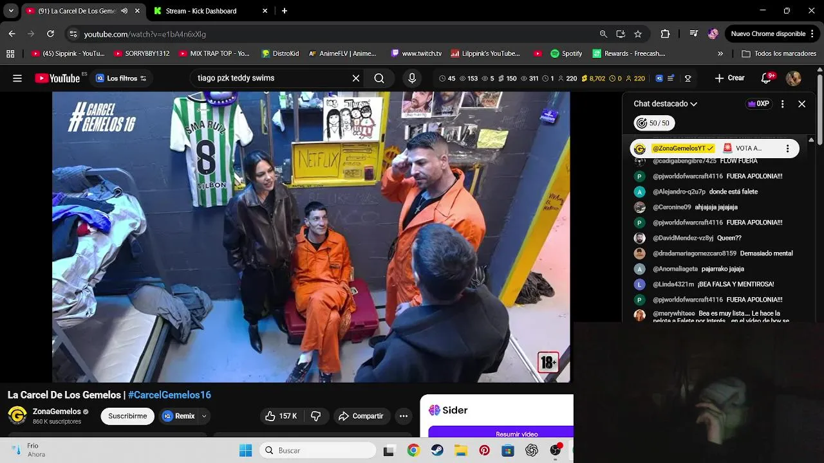Open the media controls icon
The width and height of the screenshot is (824, 463).
click(x=693, y=34)
